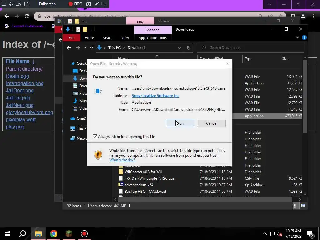Close the Security Warning dialog with X

click(228, 64)
